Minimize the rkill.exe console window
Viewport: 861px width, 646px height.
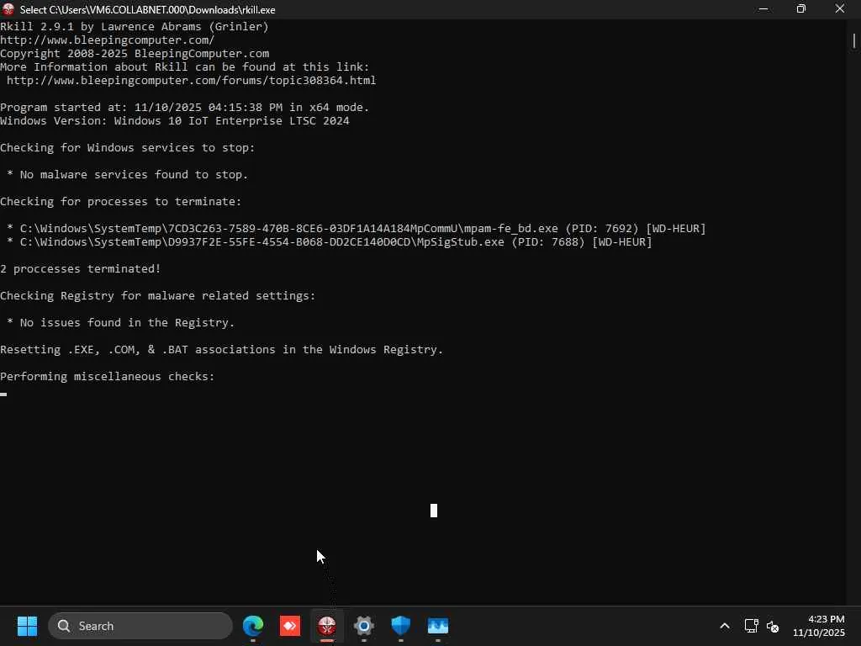point(763,9)
